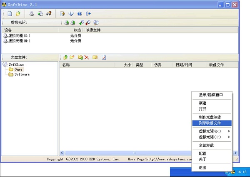This screenshot has height=177, width=250.
Task: Click the burn disc toolbar icon
Action: click(49, 14)
